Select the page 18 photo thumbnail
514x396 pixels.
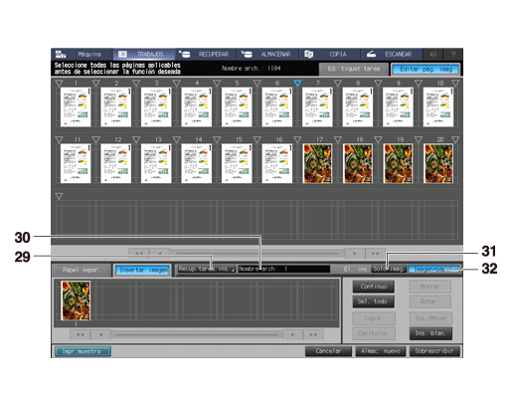pyautogui.click(x=358, y=163)
